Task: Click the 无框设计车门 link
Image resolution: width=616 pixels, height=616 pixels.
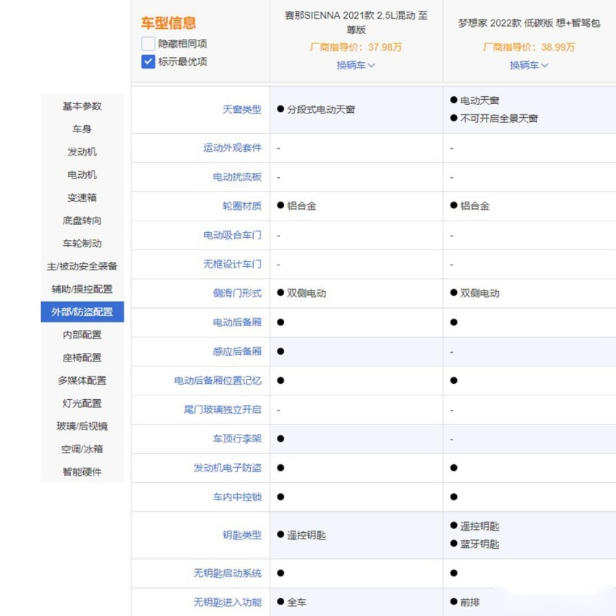Action: point(232,264)
